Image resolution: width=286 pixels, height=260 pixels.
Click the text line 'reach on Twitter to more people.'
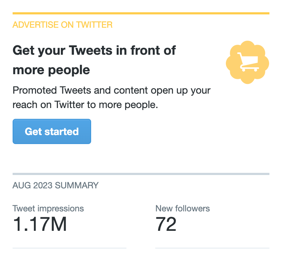[x=85, y=105]
